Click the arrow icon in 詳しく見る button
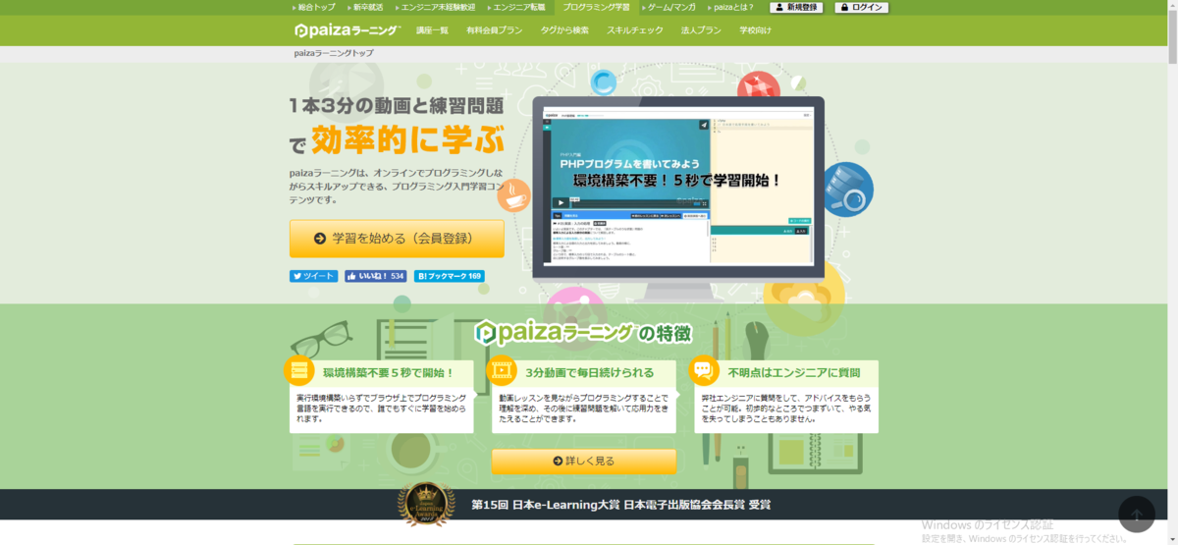Image resolution: width=1178 pixels, height=545 pixels. pos(558,461)
